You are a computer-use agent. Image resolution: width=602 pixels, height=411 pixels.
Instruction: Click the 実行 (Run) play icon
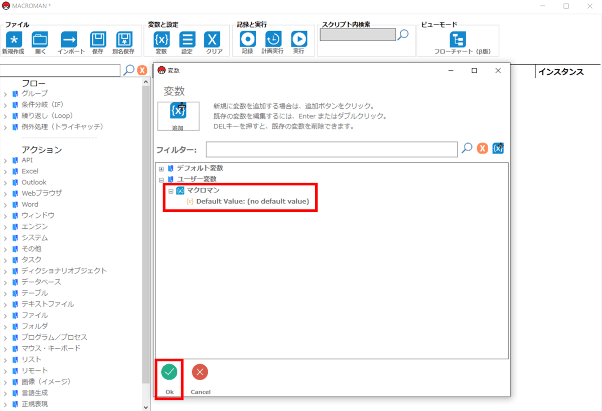[299, 39]
